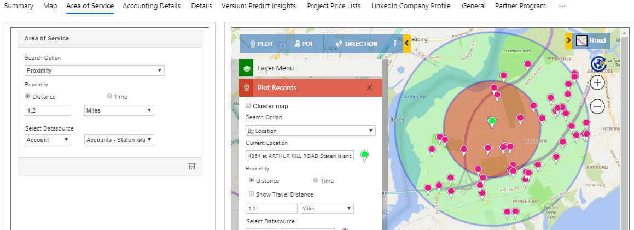The width and height of the screenshot is (634, 230).
Task: Open the three-dot more options menu
Action: [395, 43]
